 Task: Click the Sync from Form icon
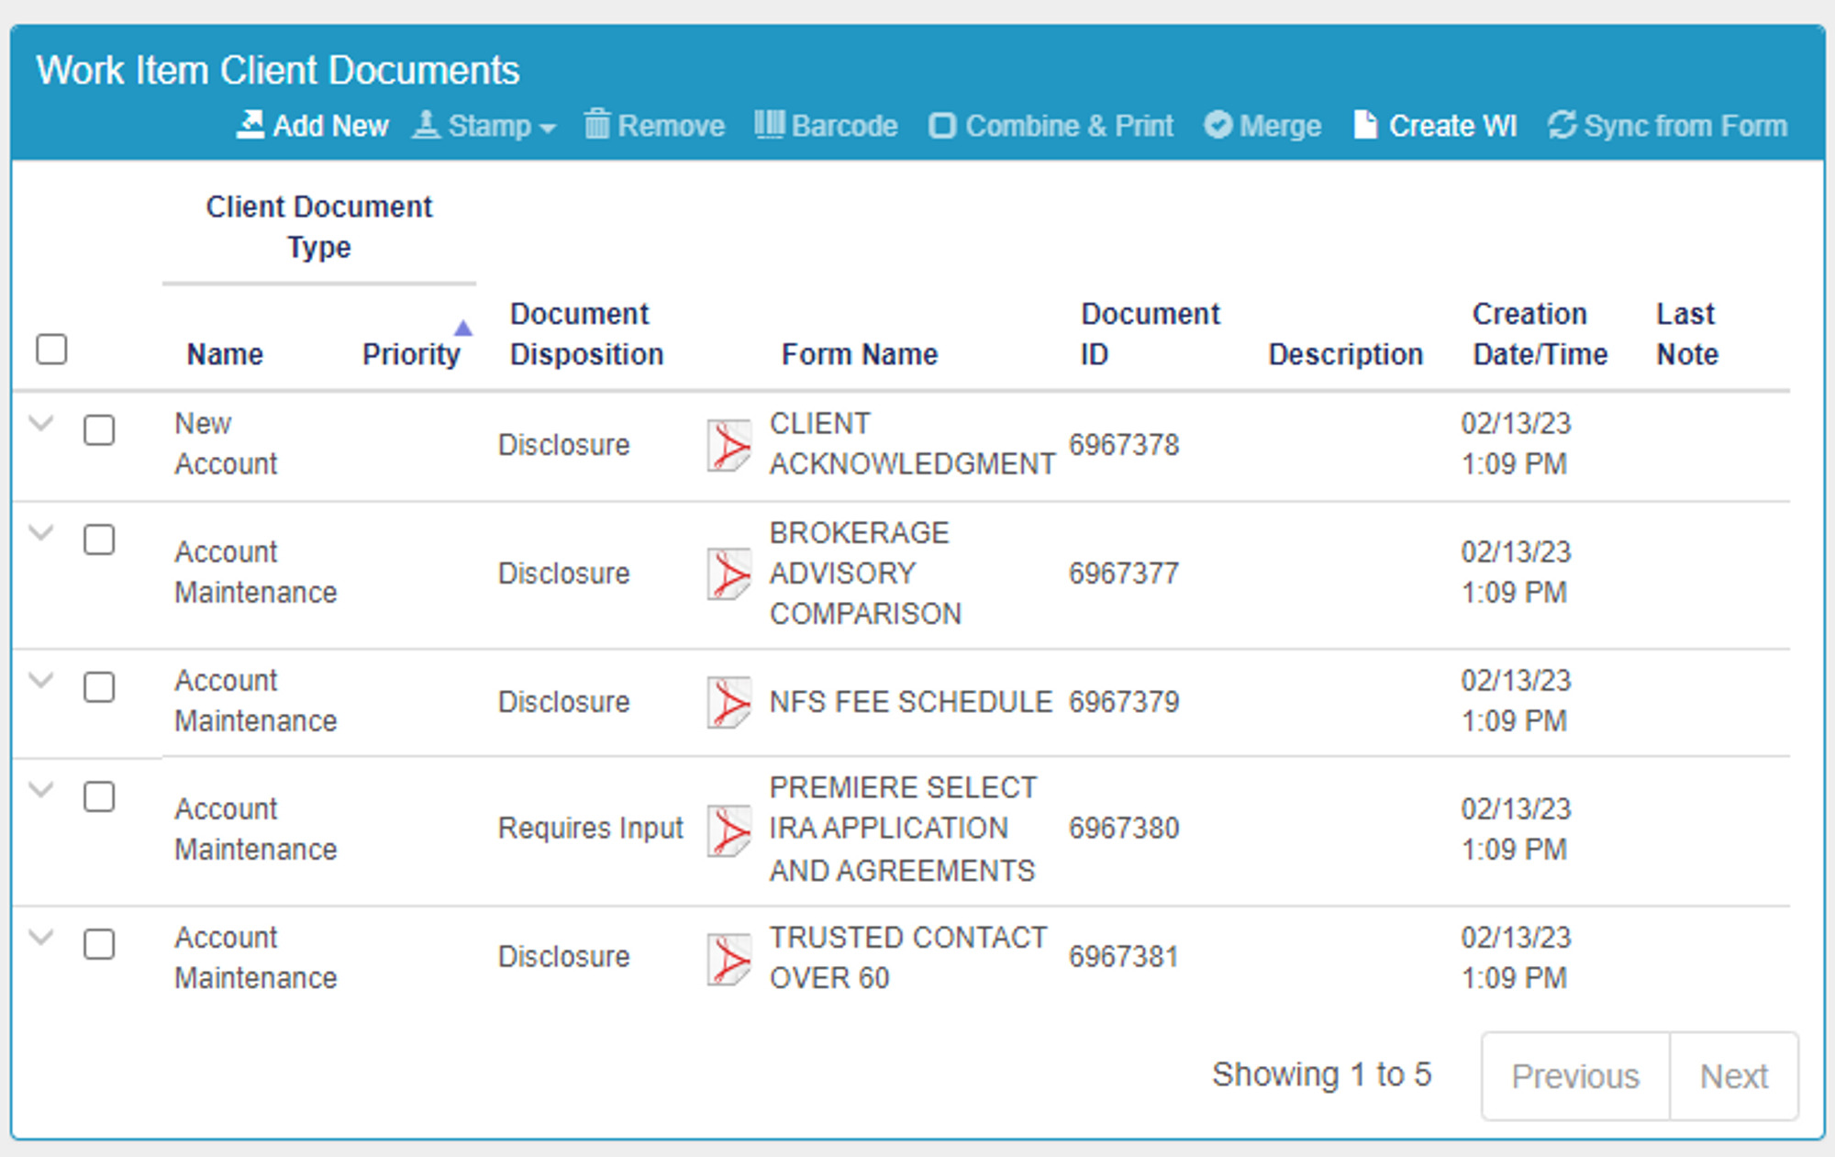(x=1562, y=125)
